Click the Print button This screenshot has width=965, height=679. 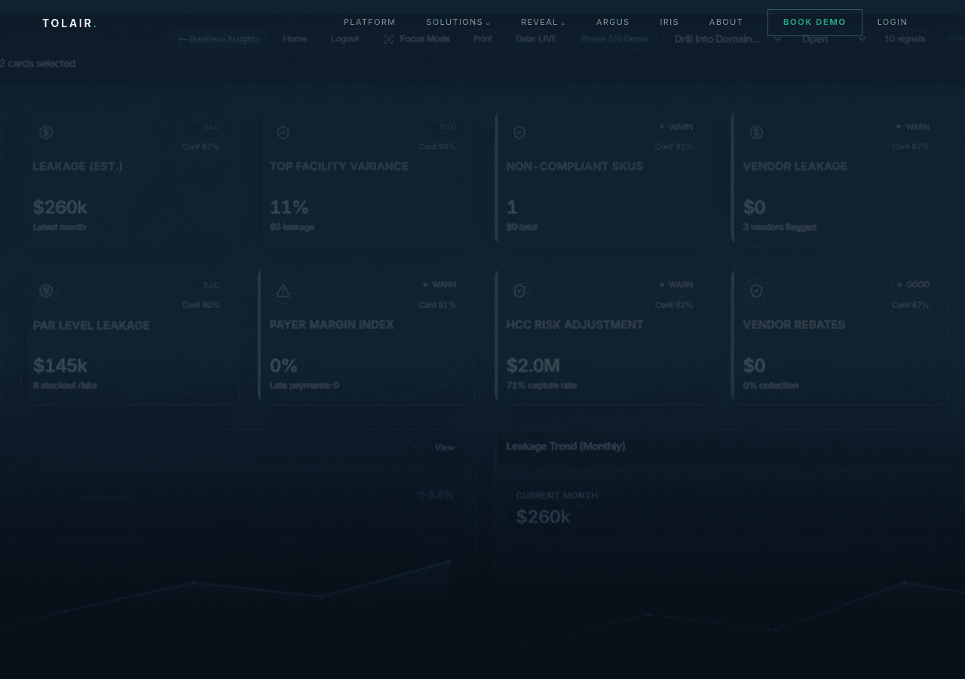pyautogui.click(x=482, y=38)
